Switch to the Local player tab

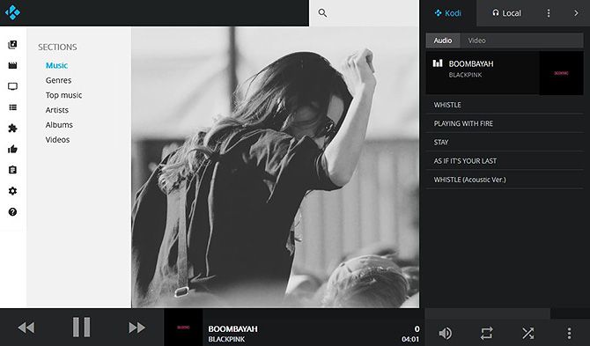pyautogui.click(x=506, y=13)
